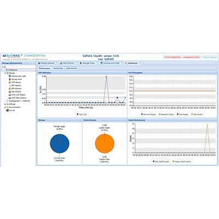Toggle Disk Writes series in throughput legend
The image size is (219, 219).
pyautogui.click(x=197, y=114)
